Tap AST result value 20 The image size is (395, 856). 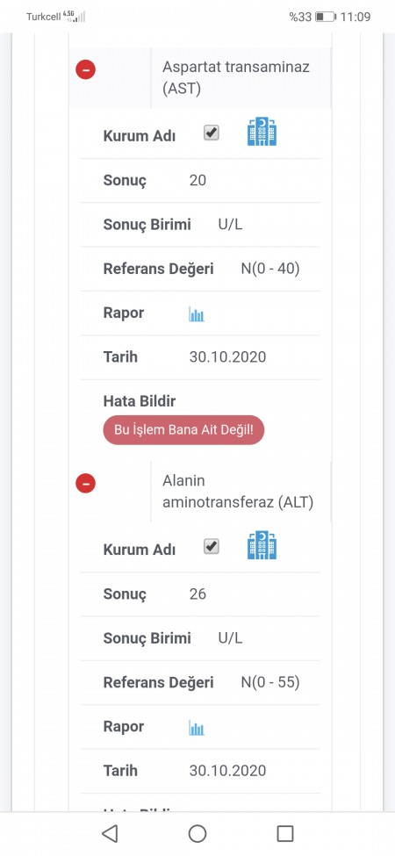pos(197,180)
